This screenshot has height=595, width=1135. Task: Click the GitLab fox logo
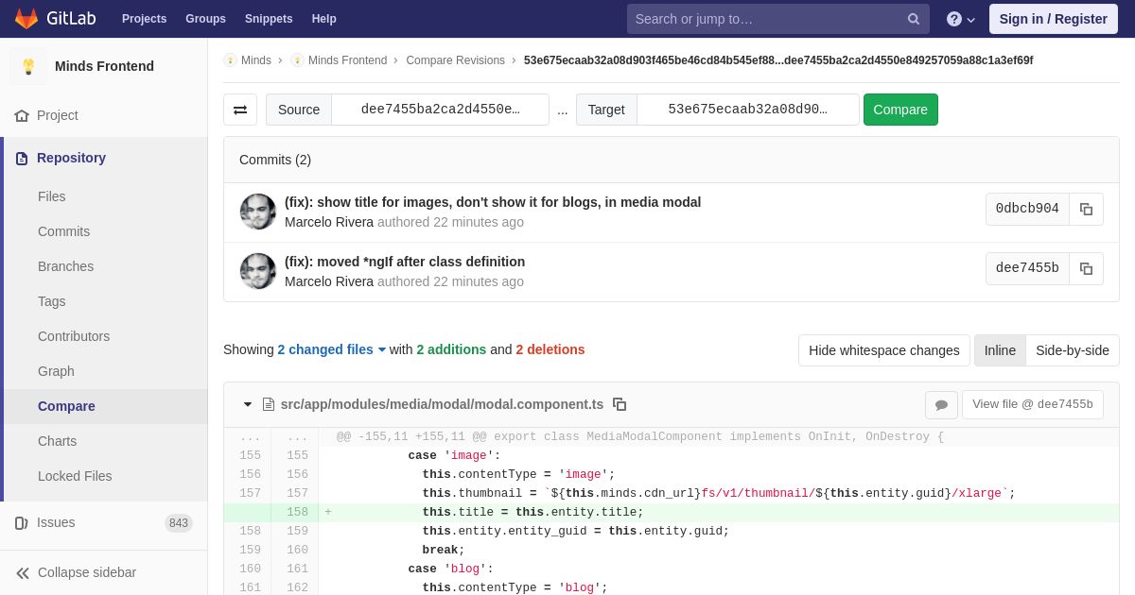tap(26, 19)
